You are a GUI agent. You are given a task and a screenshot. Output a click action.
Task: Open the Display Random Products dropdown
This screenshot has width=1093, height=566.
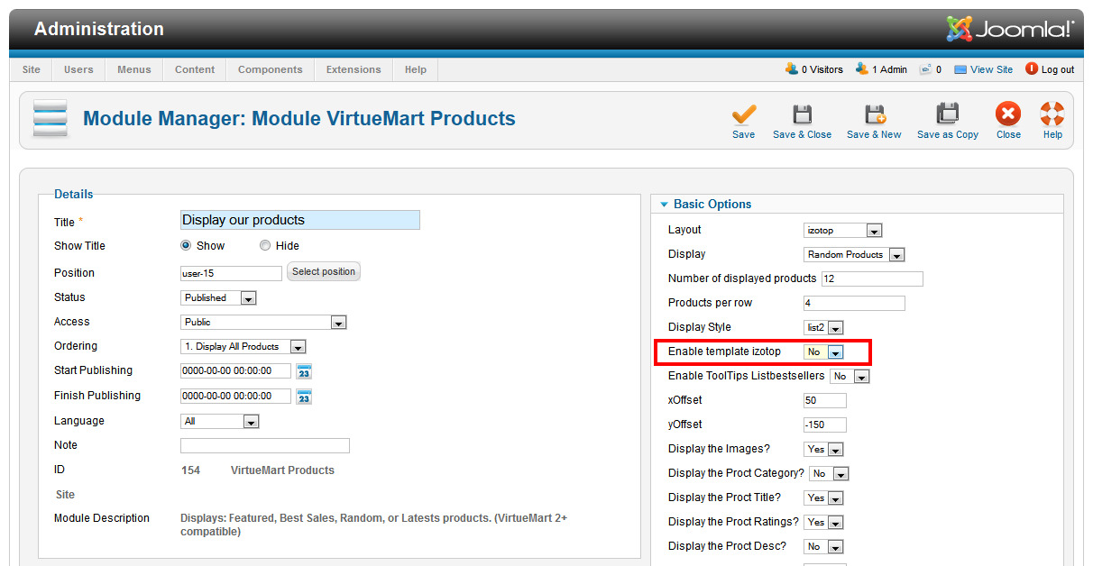pyautogui.click(x=854, y=255)
